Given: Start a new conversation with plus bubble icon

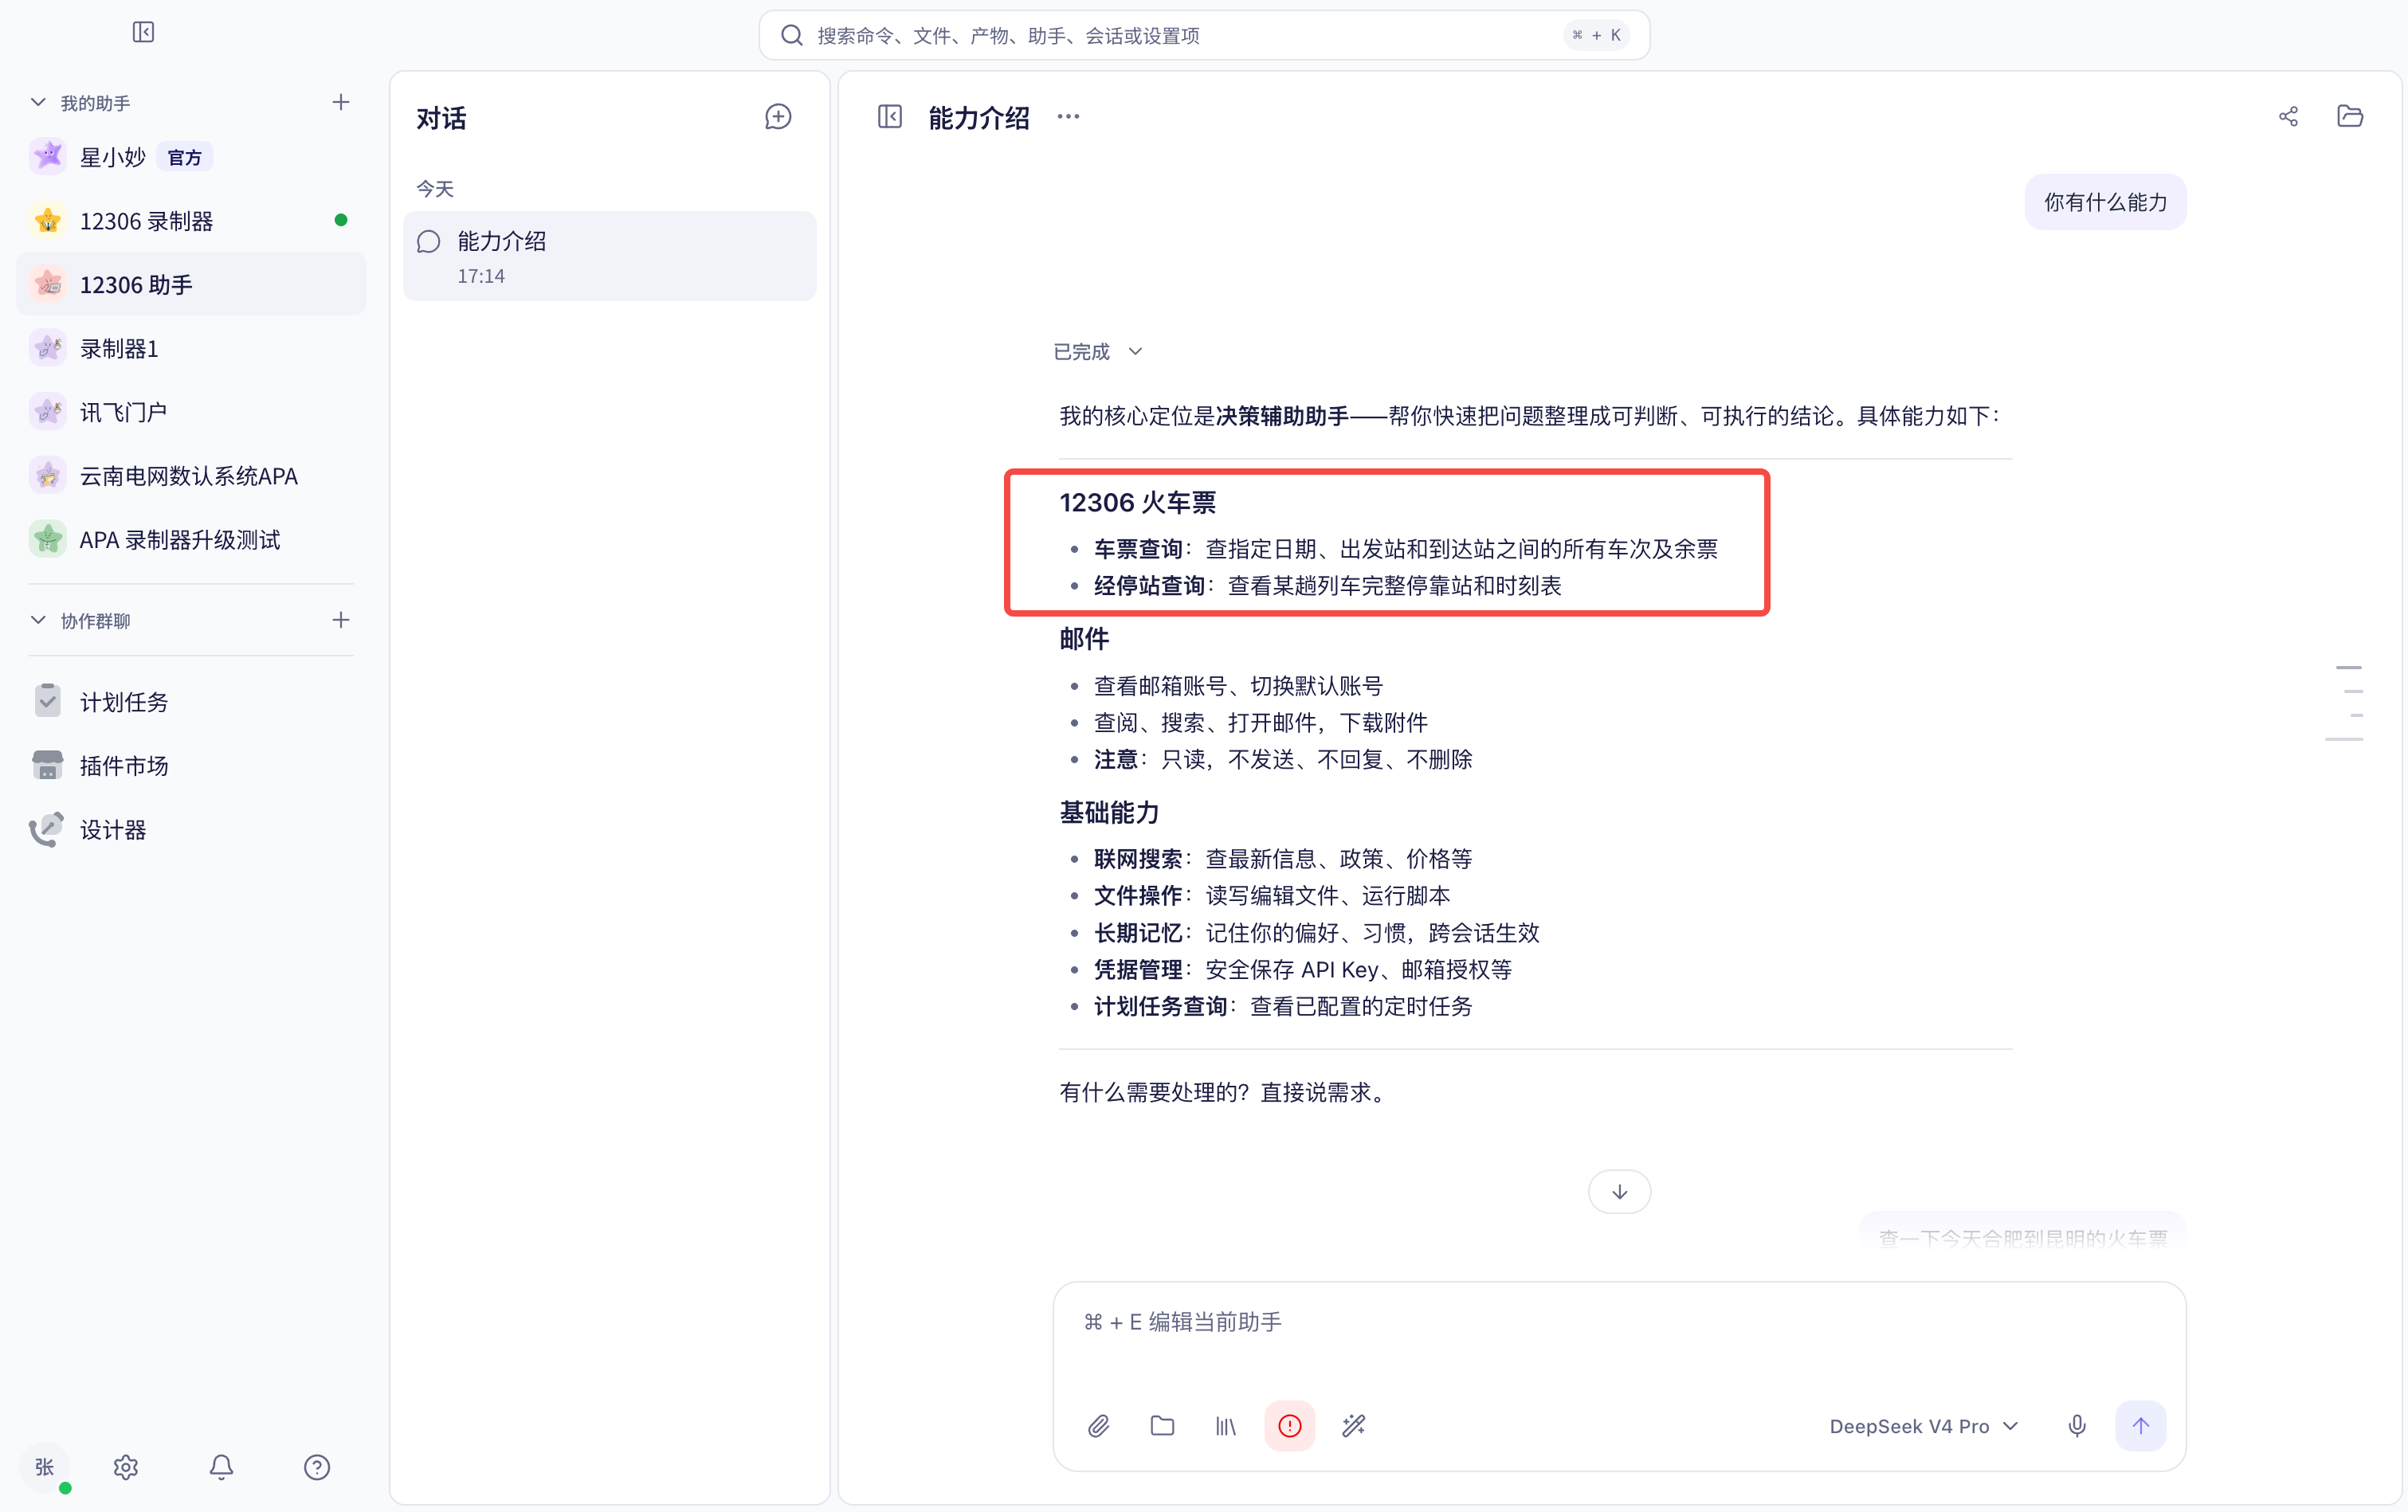Looking at the screenshot, I should (x=778, y=117).
